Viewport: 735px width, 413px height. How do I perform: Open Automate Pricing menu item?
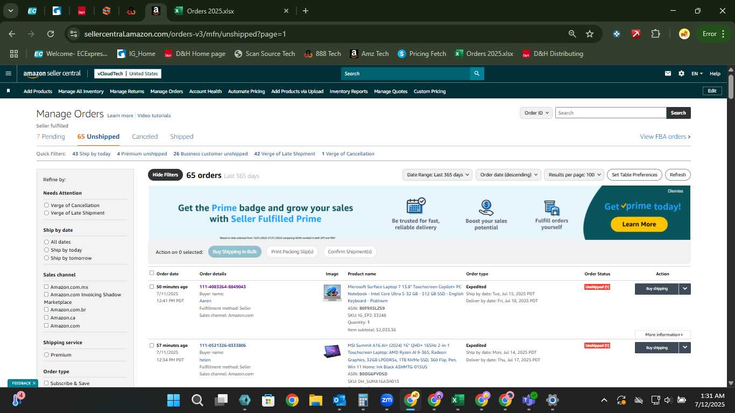[246, 91]
